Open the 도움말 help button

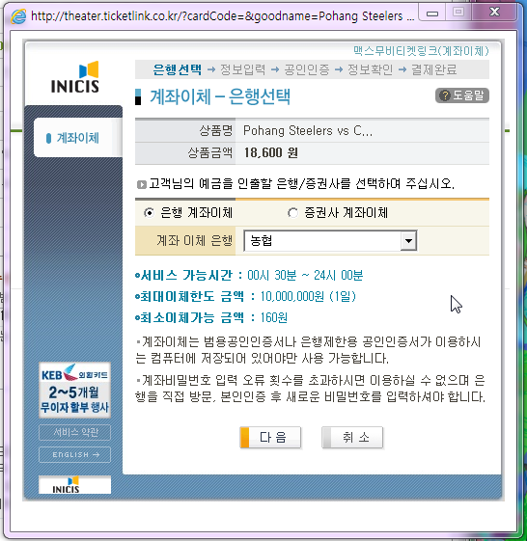click(462, 95)
